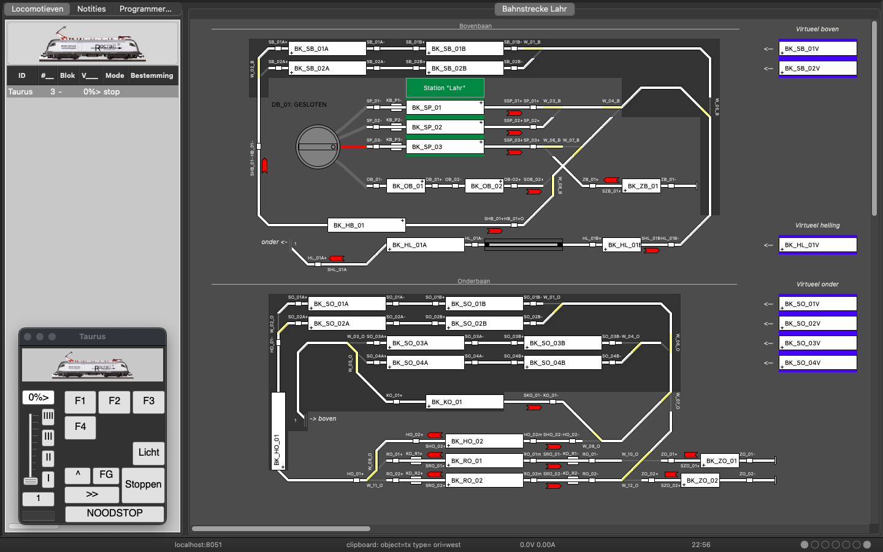Set speed step II in throttle
The image size is (883, 552).
[48, 458]
